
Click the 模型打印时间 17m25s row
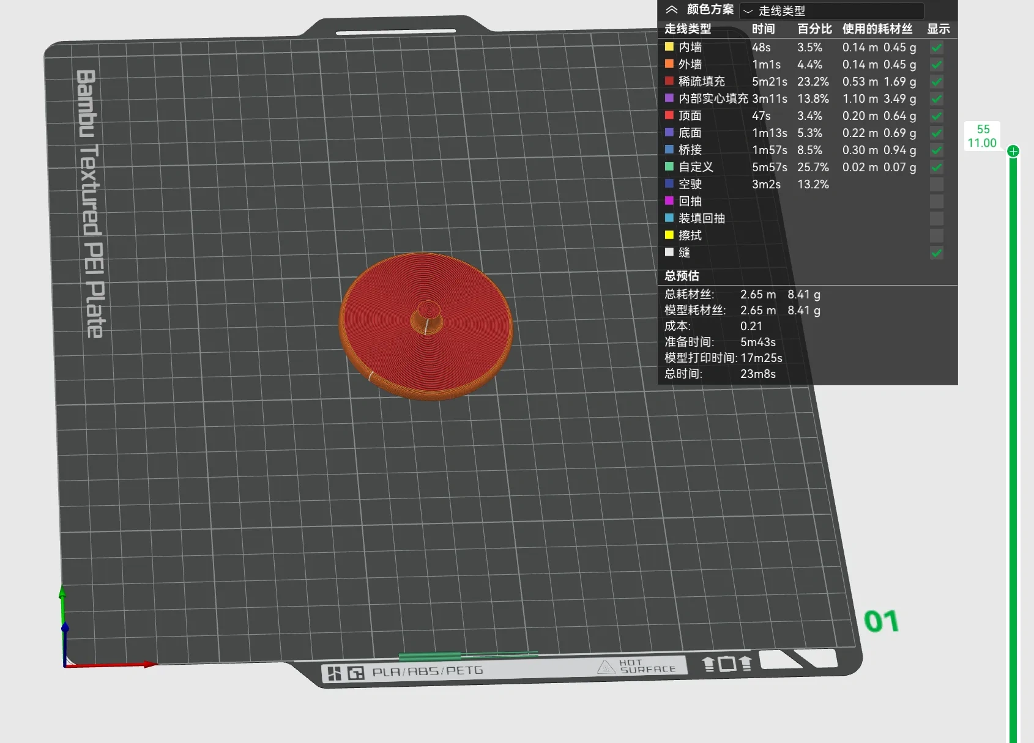723,358
